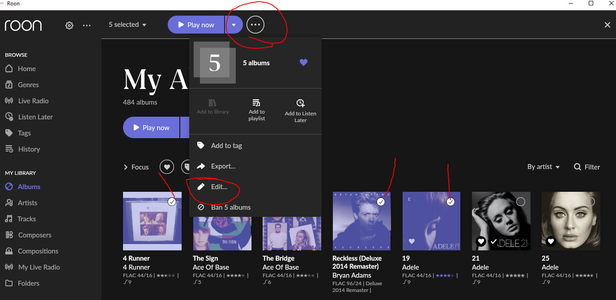Expand the 5 selected dropdown
616x300 pixels.
point(127,25)
